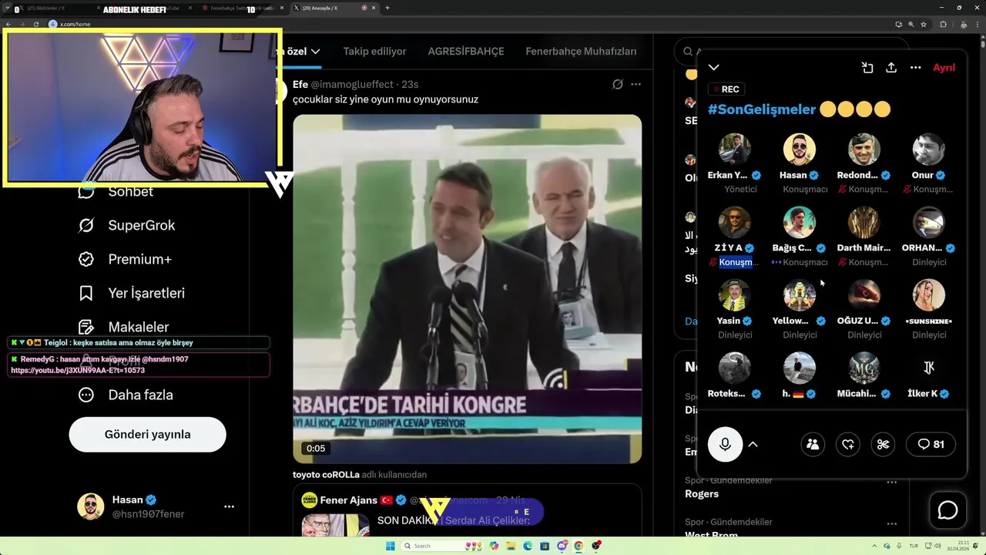The height and width of the screenshot is (555, 986).
Task: Select Yellow... listener avatar
Action: pyautogui.click(x=800, y=295)
